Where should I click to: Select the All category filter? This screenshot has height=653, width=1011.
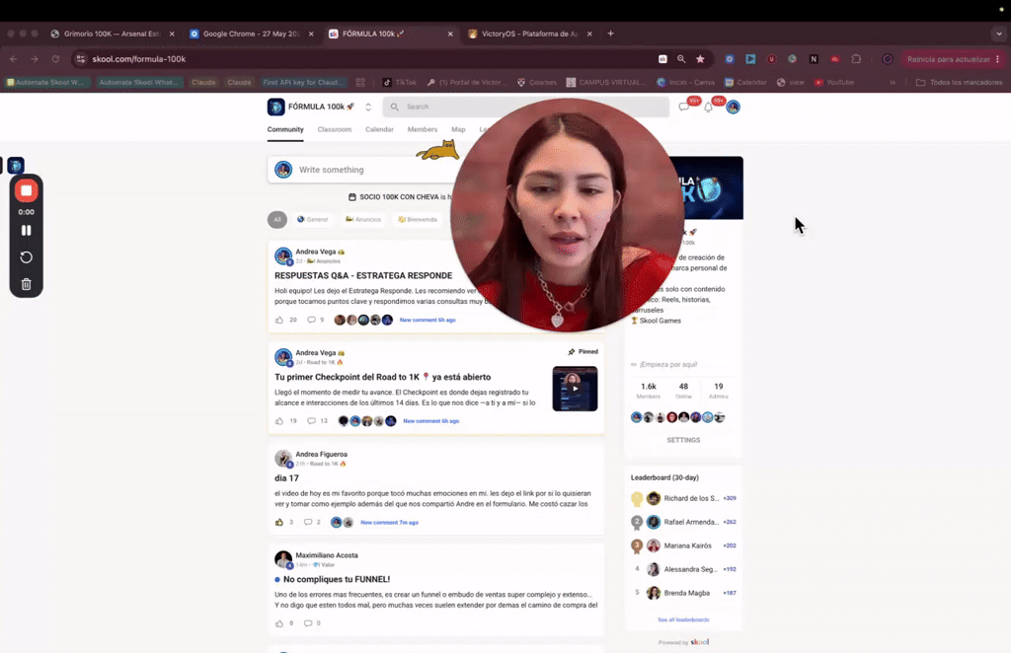pyautogui.click(x=277, y=220)
